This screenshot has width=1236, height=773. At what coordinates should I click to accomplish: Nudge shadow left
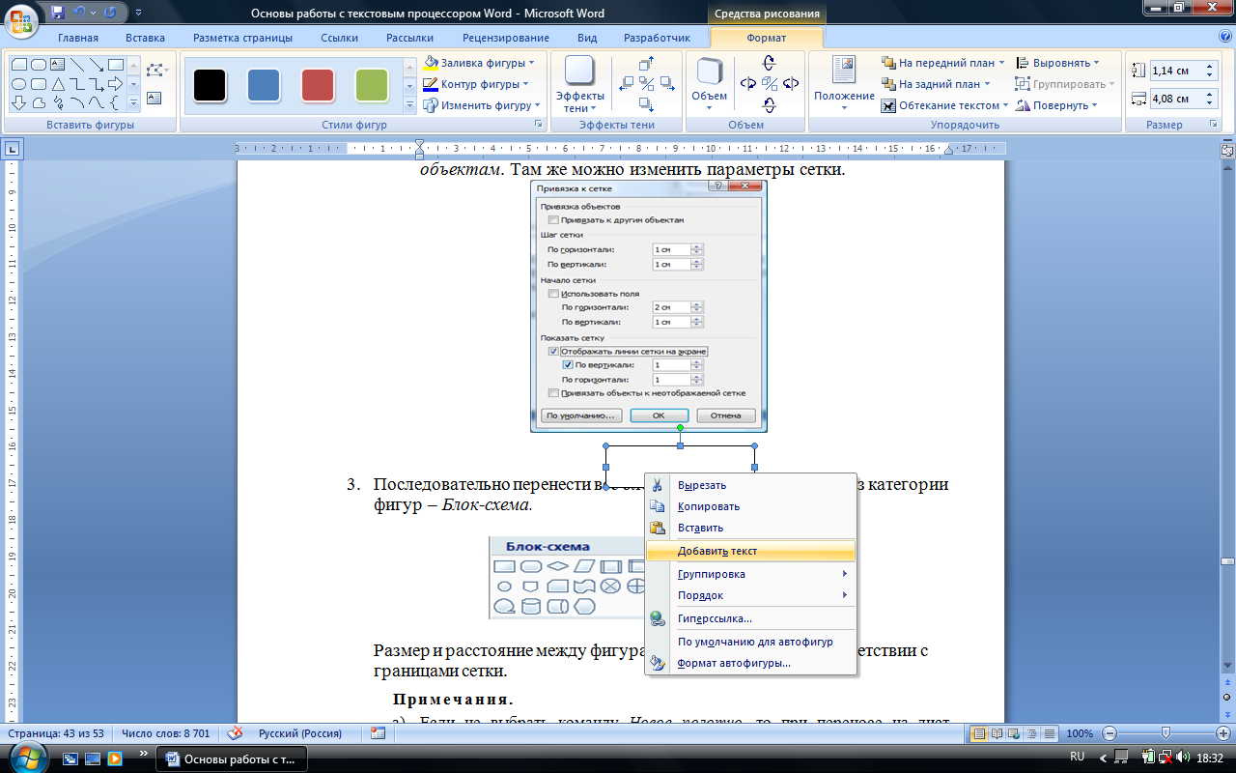tap(627, 83)
